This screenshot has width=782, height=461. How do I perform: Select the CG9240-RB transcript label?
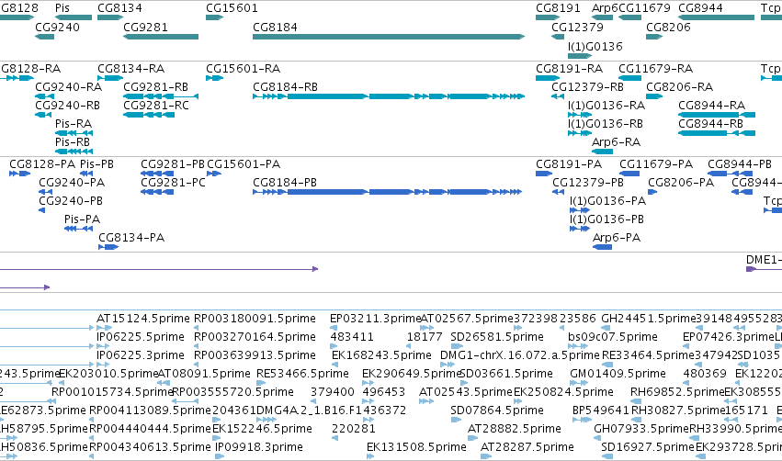(x=67, y=106)
